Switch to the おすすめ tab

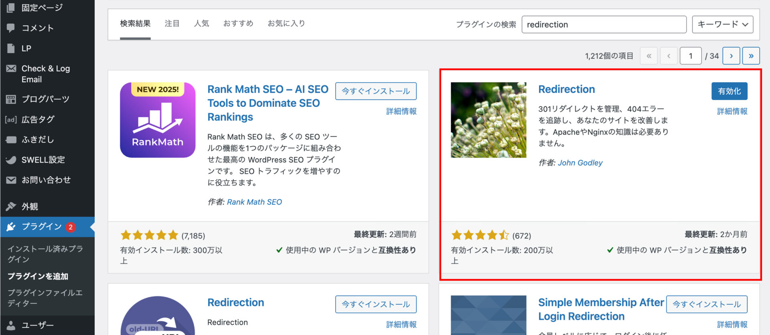(238, 24)
